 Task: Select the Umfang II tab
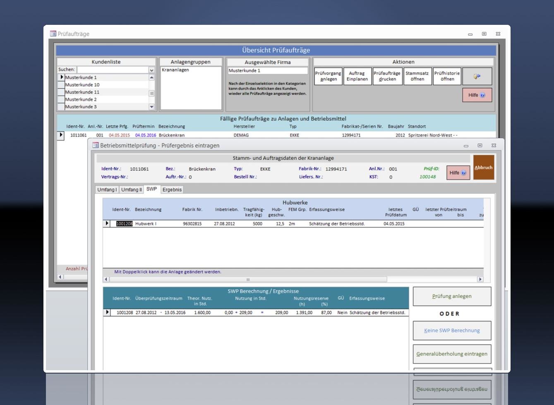point(131,190)
